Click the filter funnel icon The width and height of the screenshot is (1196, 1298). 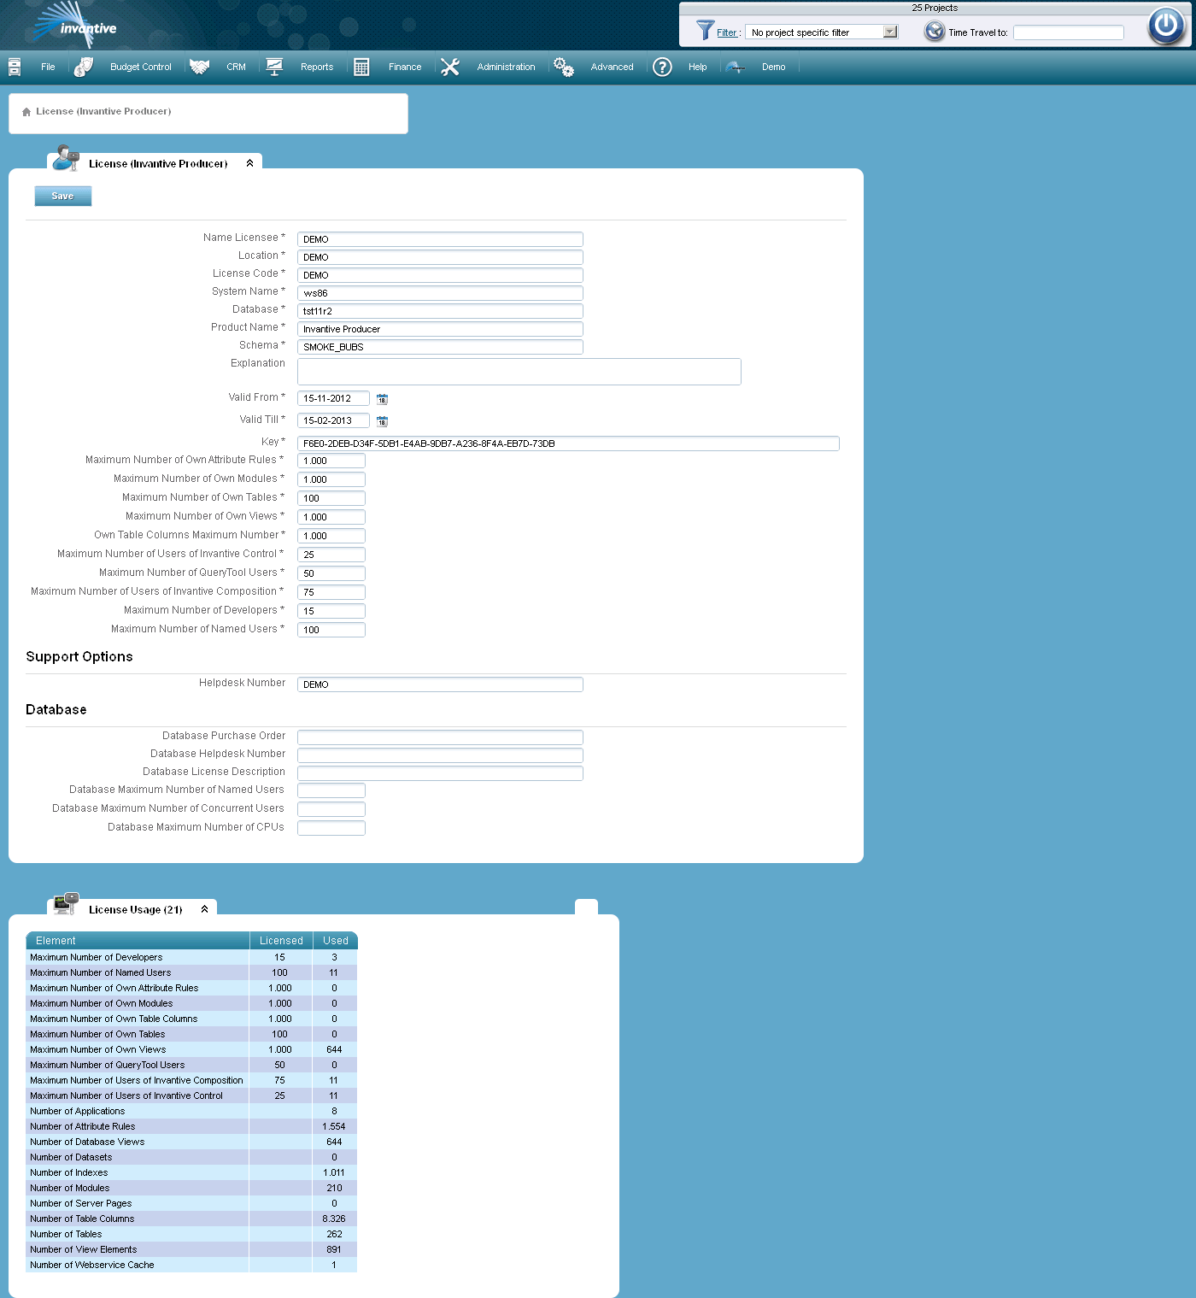[705, 31]
